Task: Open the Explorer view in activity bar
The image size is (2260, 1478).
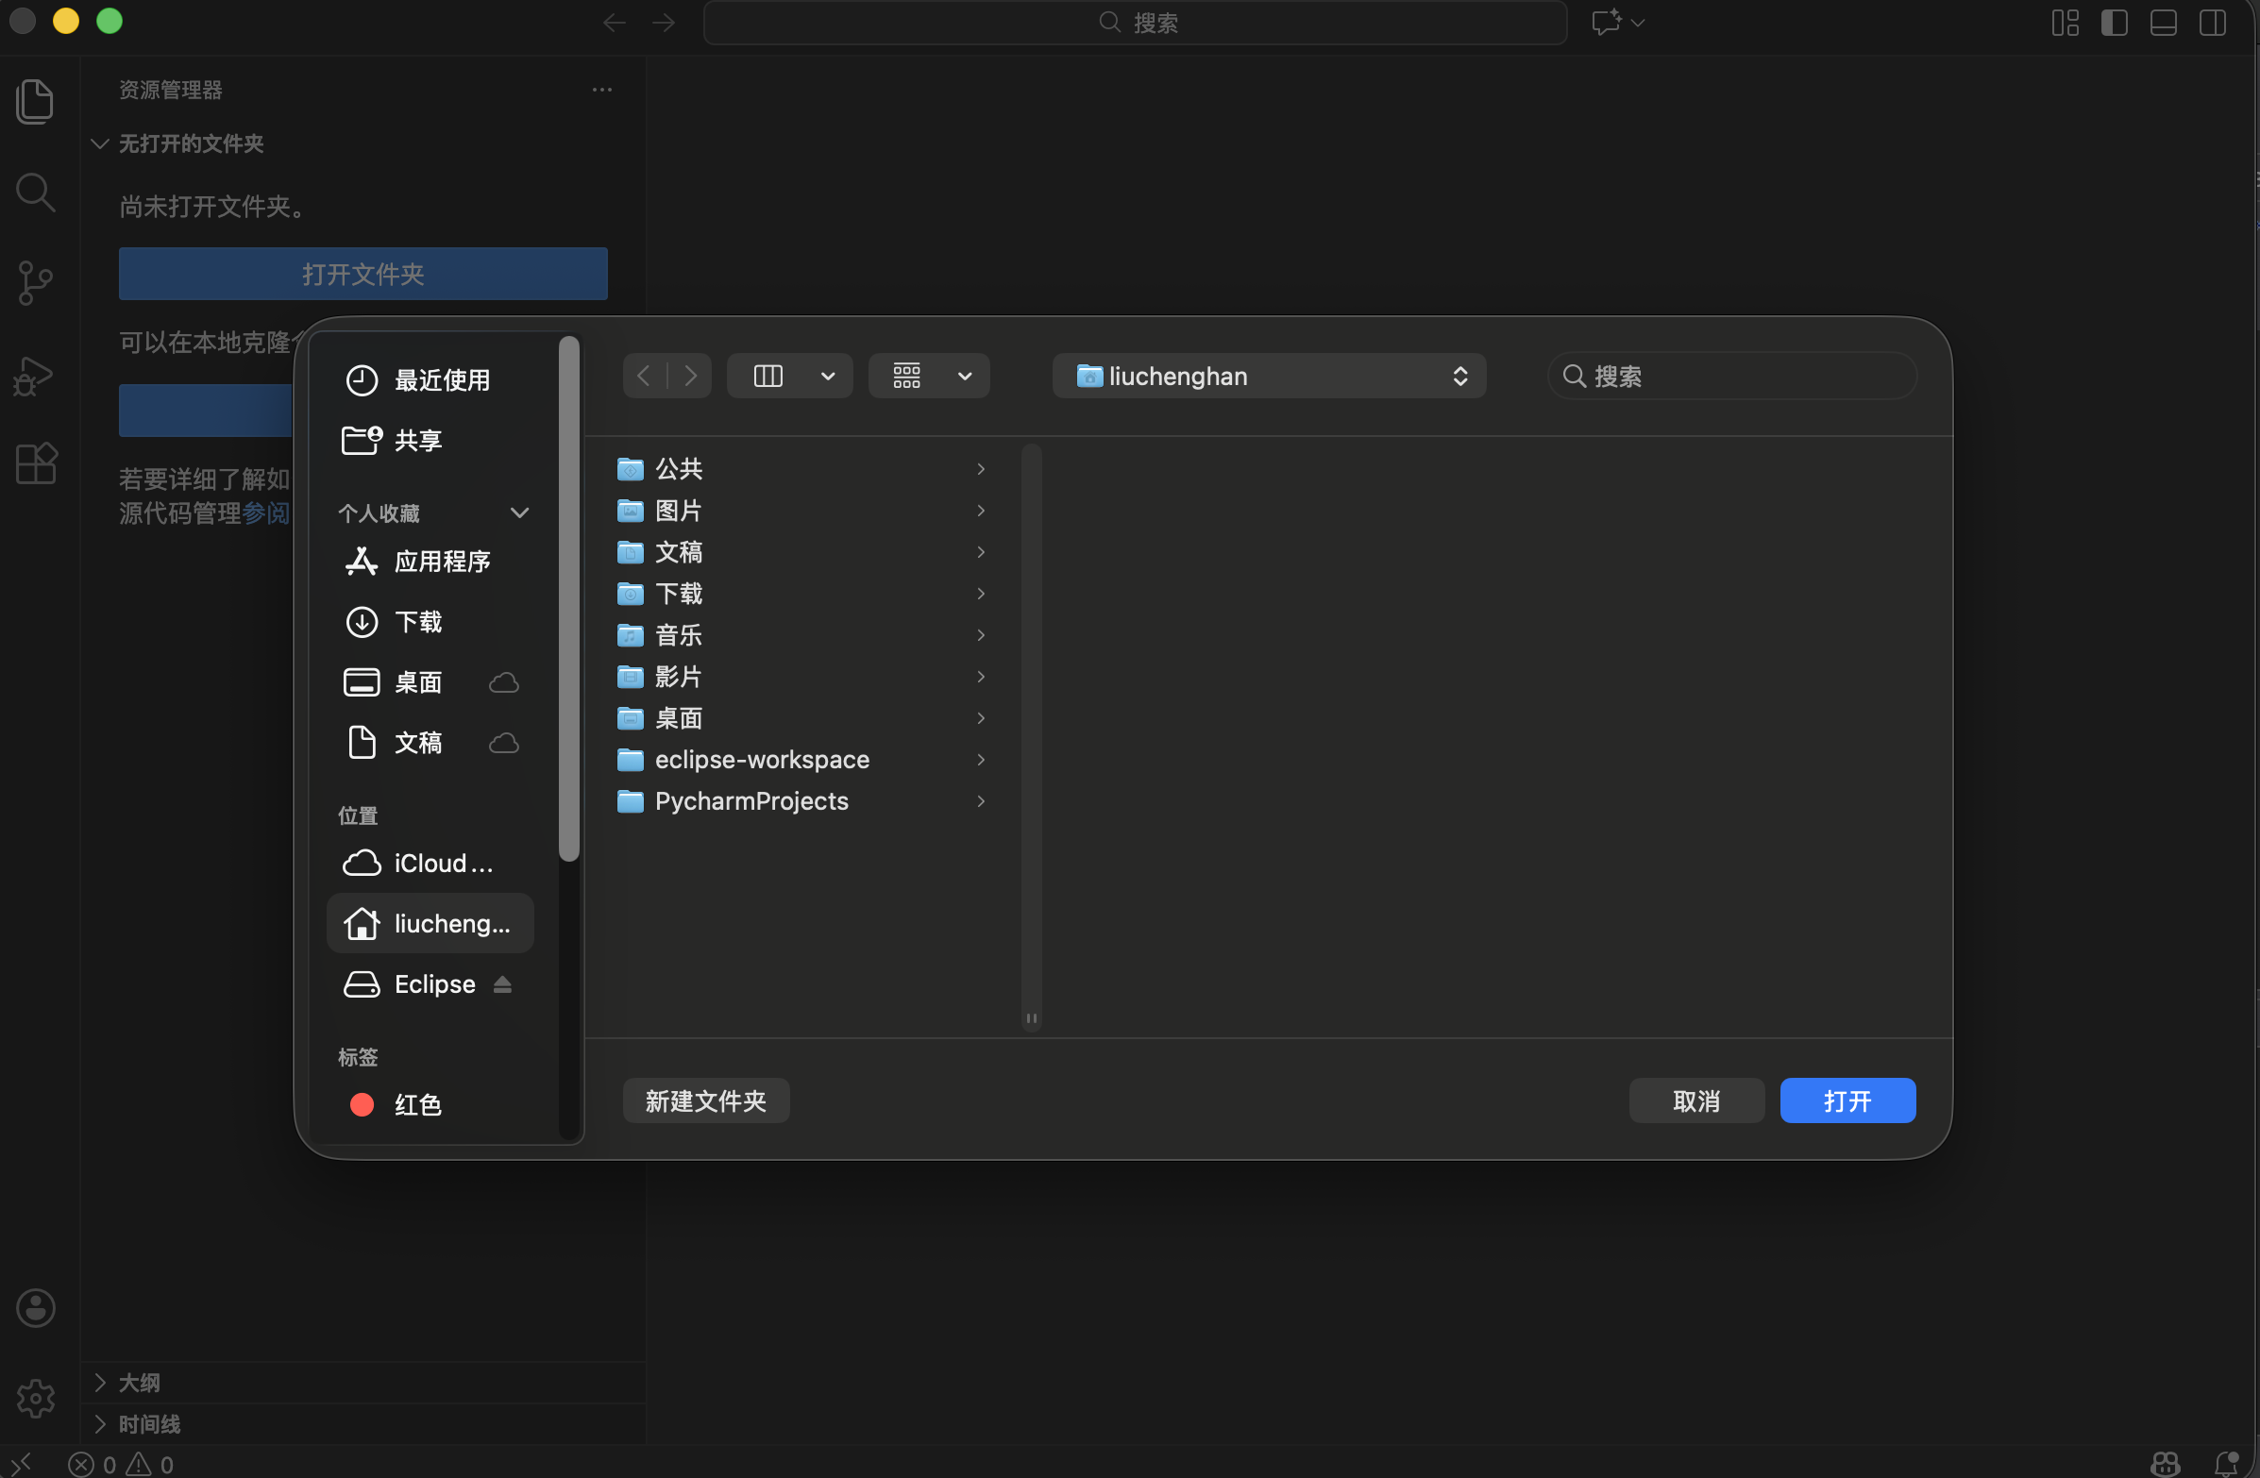Action: tap(35, 101)
